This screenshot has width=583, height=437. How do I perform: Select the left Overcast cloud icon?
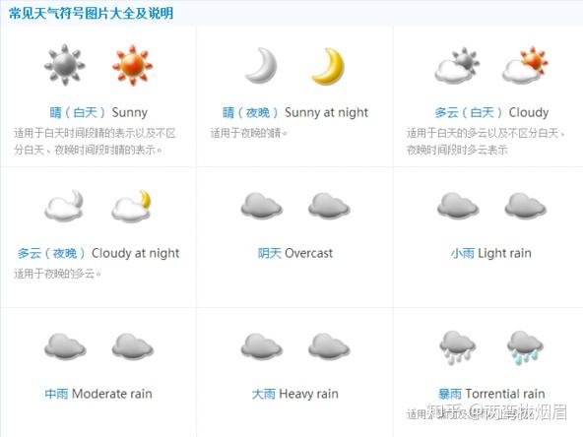pos(261,205)
